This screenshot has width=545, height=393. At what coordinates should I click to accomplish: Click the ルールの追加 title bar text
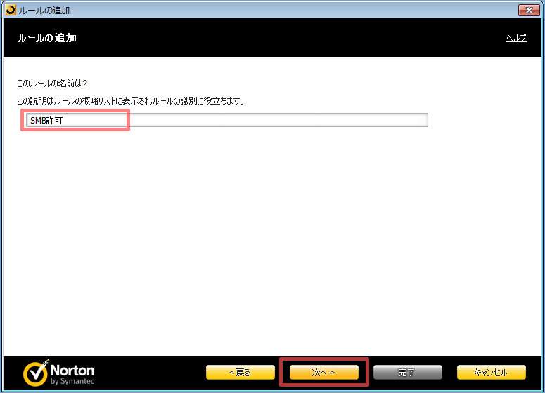(44, 10)
